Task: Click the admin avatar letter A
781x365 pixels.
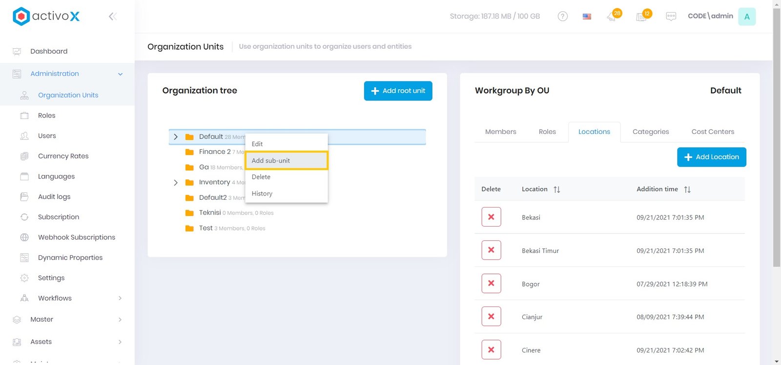Action: coord(746,17)
